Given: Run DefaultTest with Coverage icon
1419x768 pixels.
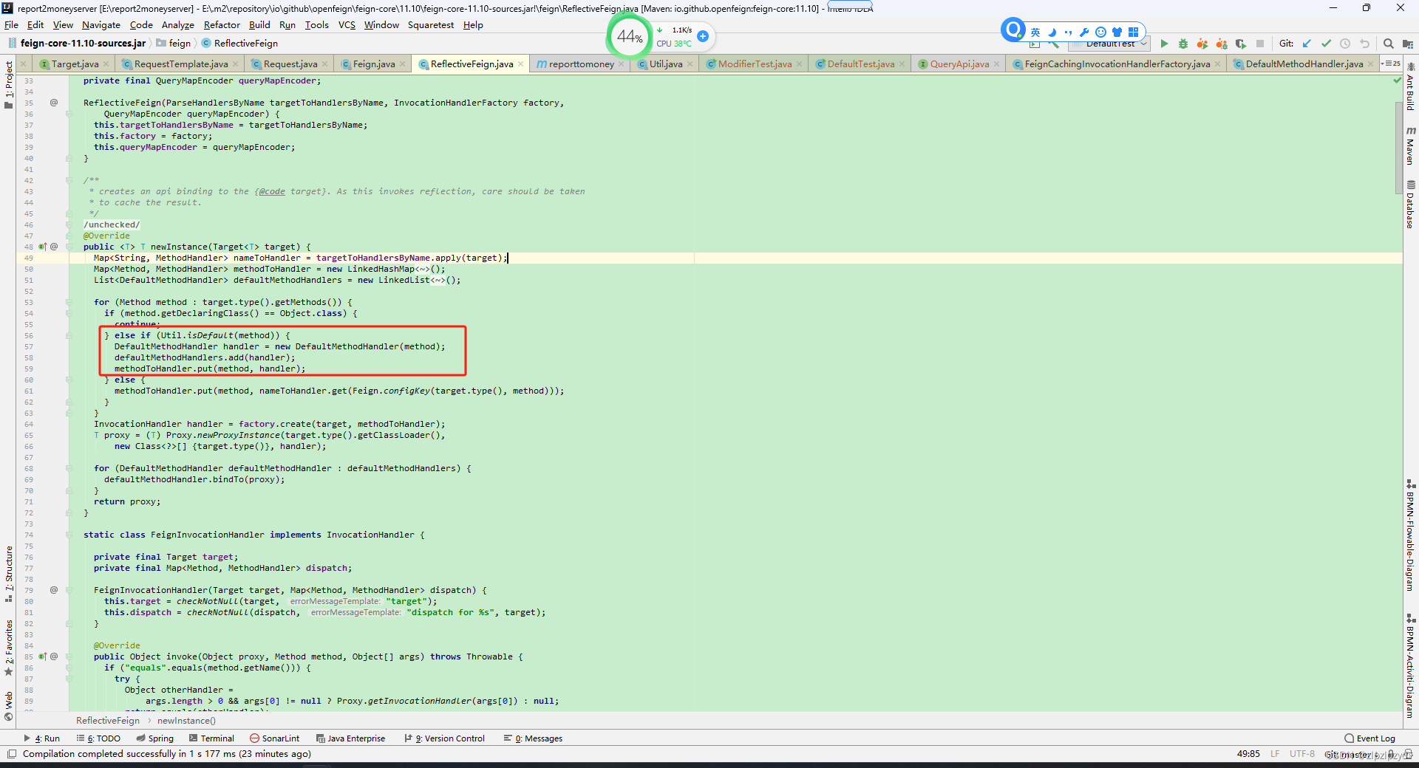Looking at the screenshot, I should click(1202, 44).
